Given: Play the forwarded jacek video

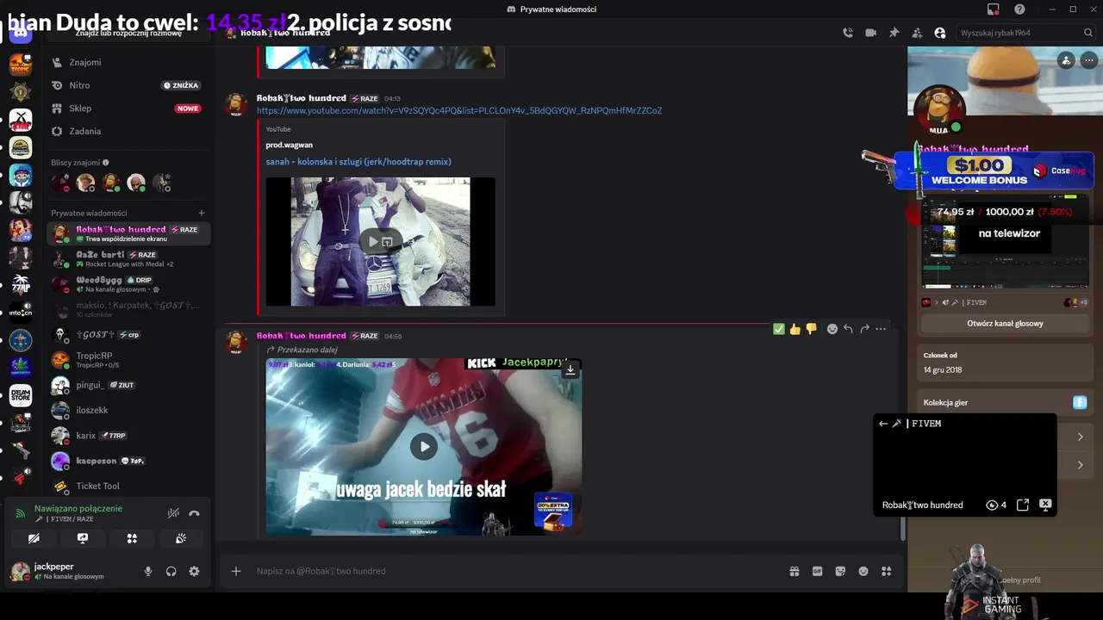Looking at the screenshot, I should pyautogui.click(x=423, y=446).
